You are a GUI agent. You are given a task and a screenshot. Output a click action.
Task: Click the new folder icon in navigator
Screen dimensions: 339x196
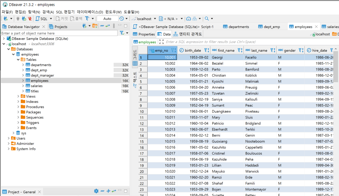click(95, 26)
